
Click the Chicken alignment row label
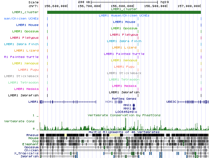coord(32,150)
